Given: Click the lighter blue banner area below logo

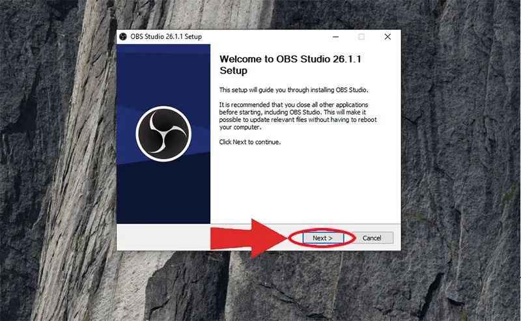Looking at the screenshot, I should pyautogui.click(x=163, y=195).
